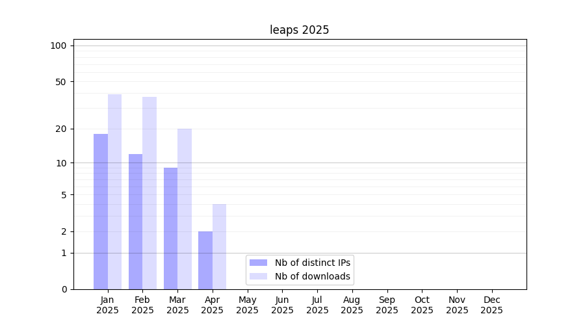Viewport: 585px width, 325px height.
Task: Click the January 2025 downloads bar
Action: (x=114, y=192)
